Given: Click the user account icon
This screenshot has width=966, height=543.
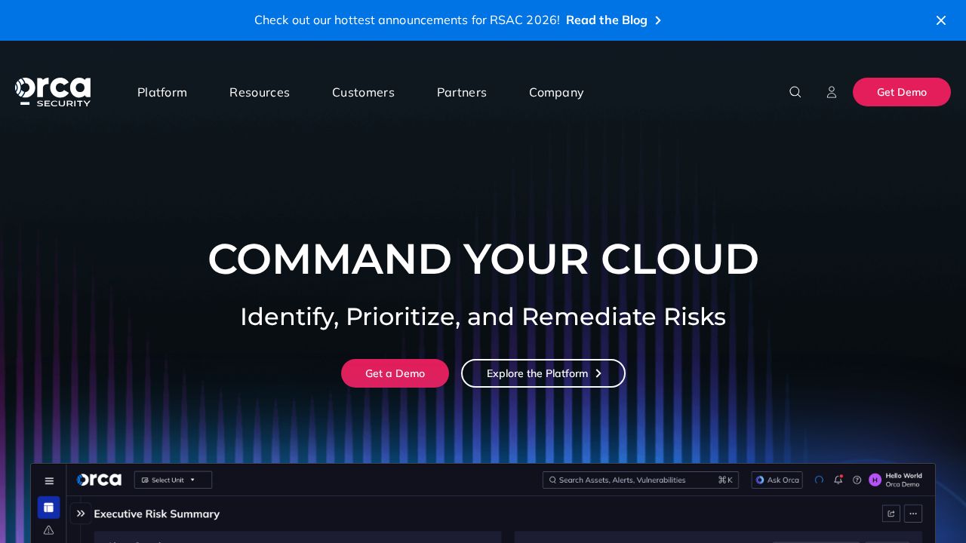Looking at the screenshot, I should [x=831, y=92].
